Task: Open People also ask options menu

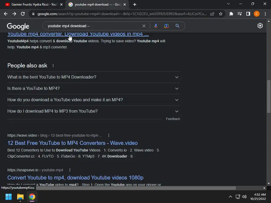Action: pos(53,66)
